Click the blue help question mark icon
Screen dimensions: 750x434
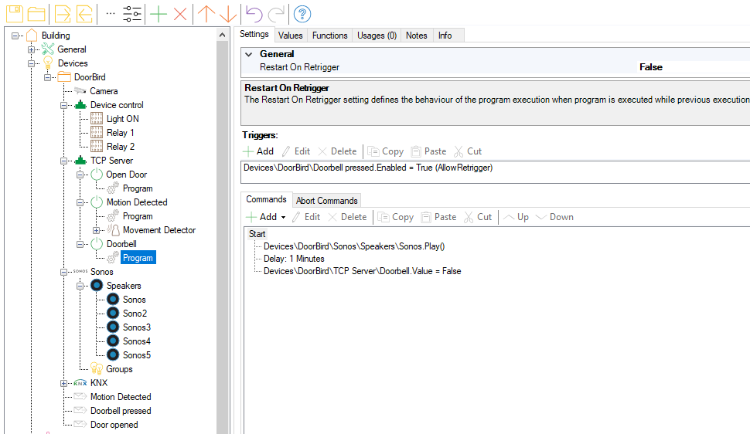(302, 14)
